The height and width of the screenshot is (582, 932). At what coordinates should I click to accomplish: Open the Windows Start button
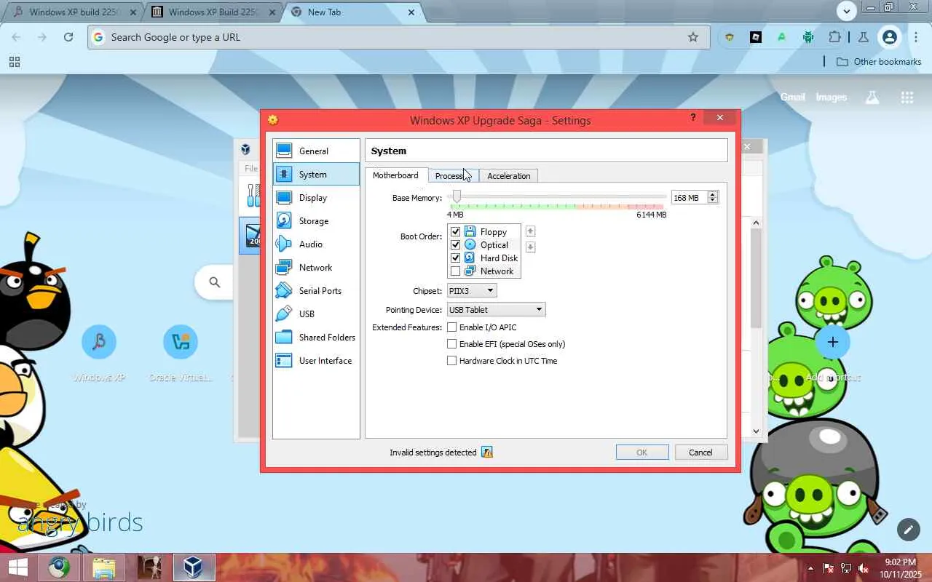pos(17,567)
